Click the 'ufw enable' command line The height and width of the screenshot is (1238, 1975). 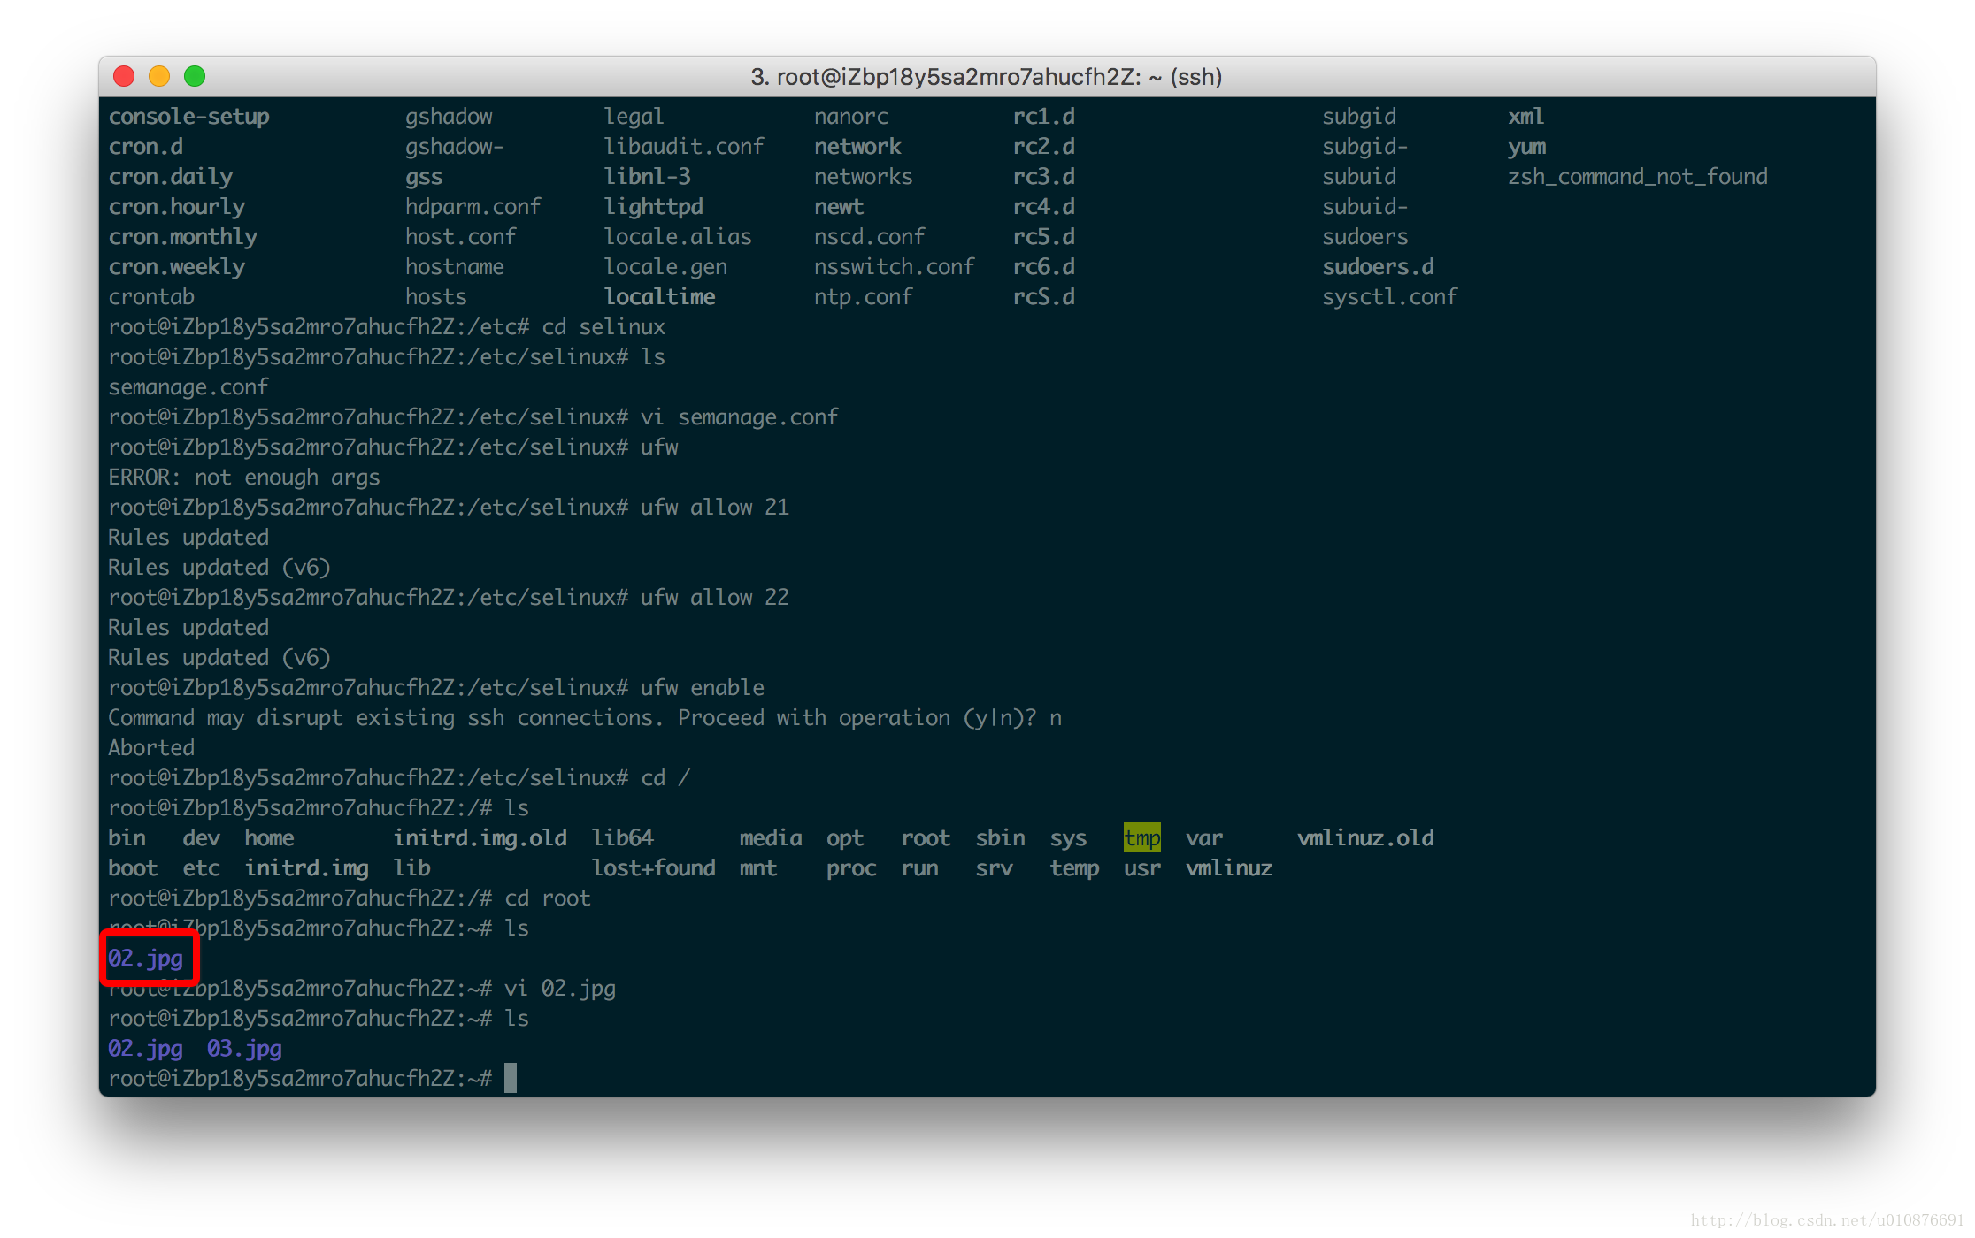coord(436,688)
